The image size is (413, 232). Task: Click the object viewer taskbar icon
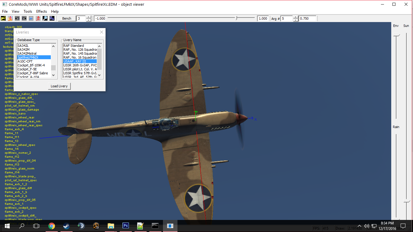point(170,226)
